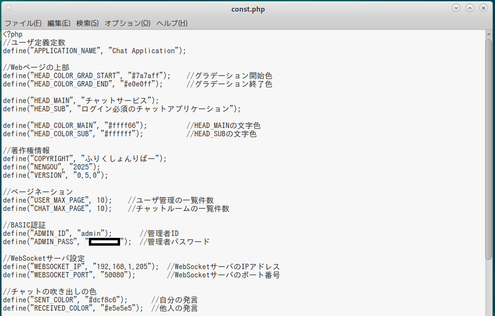Click the CHAT_MAX_PAGE define statement
495x316 pixels.
(x=58, y=209)
